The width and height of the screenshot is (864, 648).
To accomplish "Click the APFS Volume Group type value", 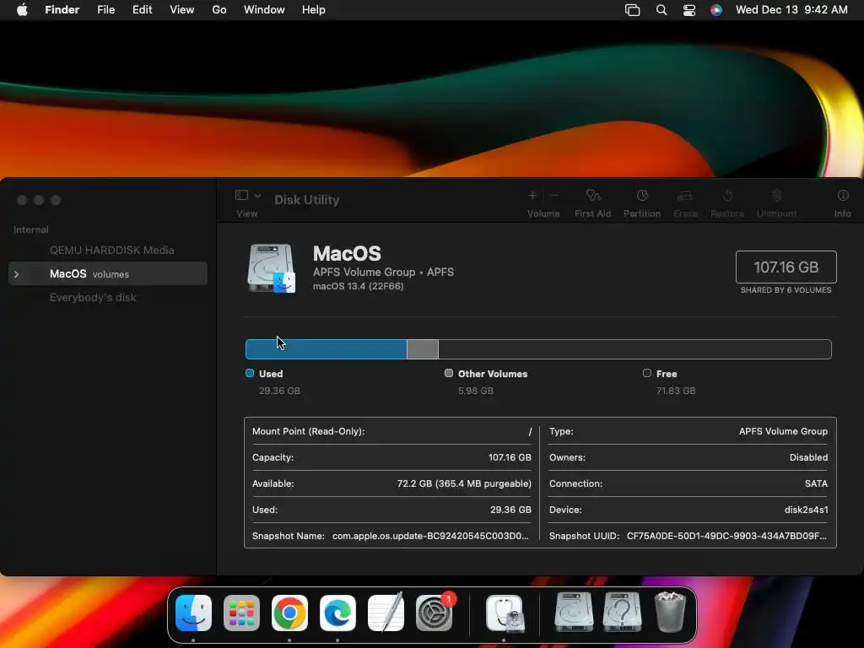I will tap(783, 431).
